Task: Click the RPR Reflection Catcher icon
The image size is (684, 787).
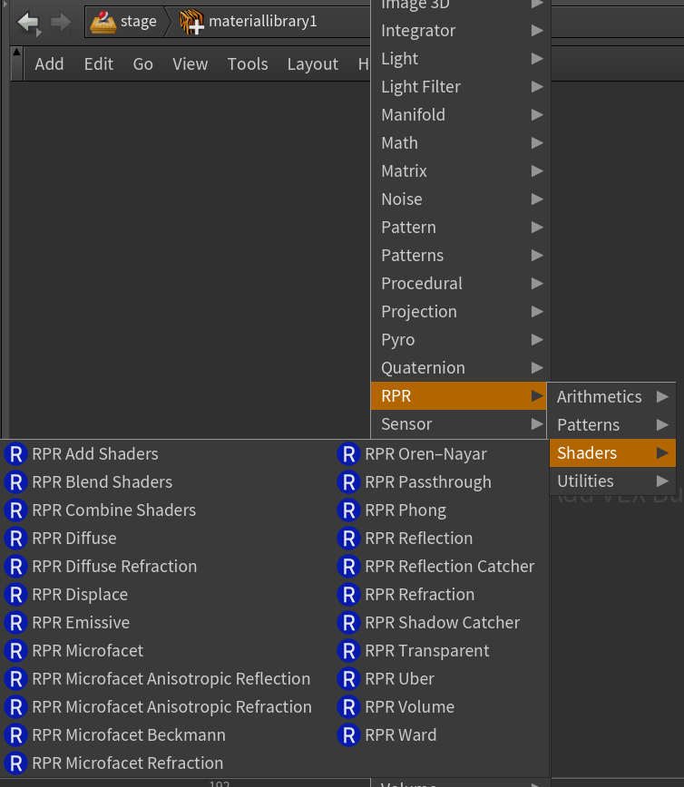Action: pyautogui.click(x=349, y=566)
